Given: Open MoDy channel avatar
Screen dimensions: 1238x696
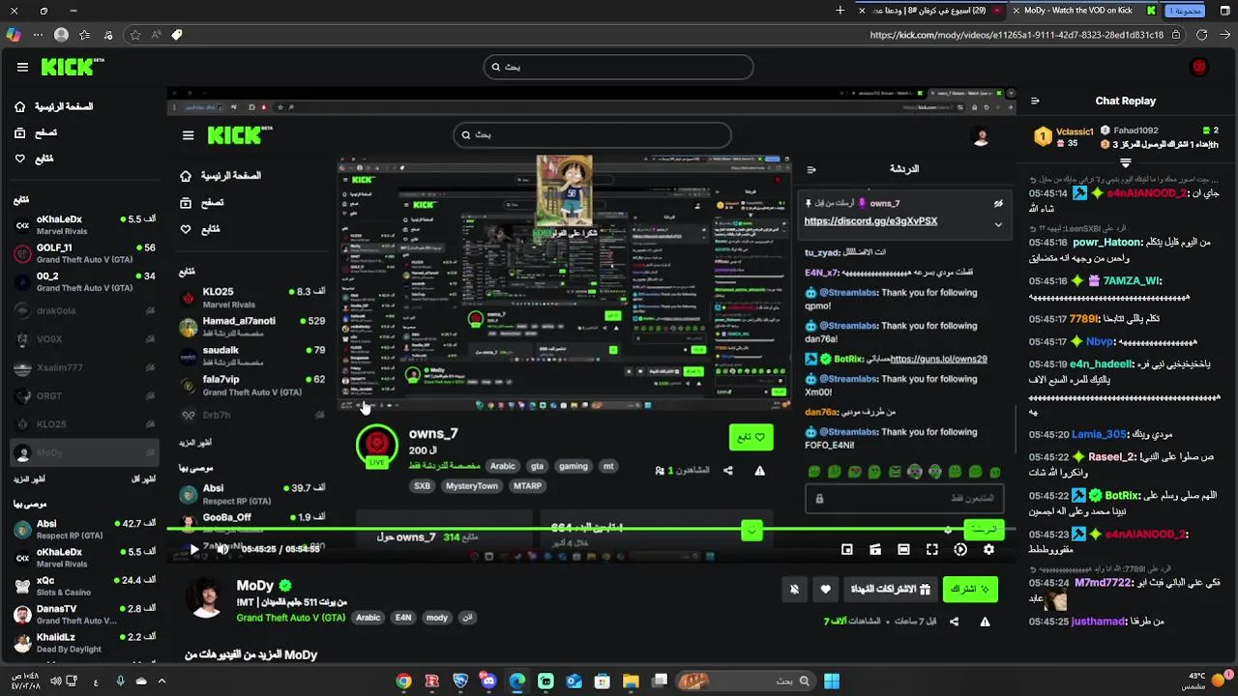Looking at the screenshot, I should coord(206,599).
